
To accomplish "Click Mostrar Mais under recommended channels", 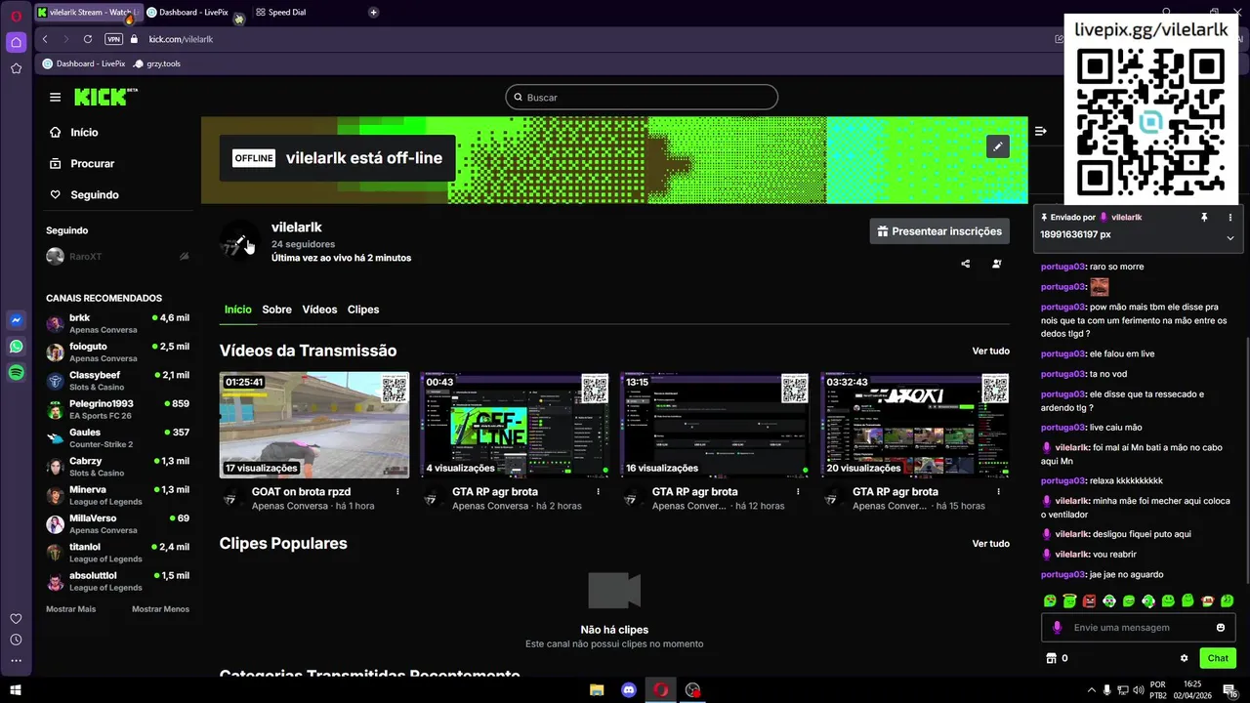I will 70,609.
